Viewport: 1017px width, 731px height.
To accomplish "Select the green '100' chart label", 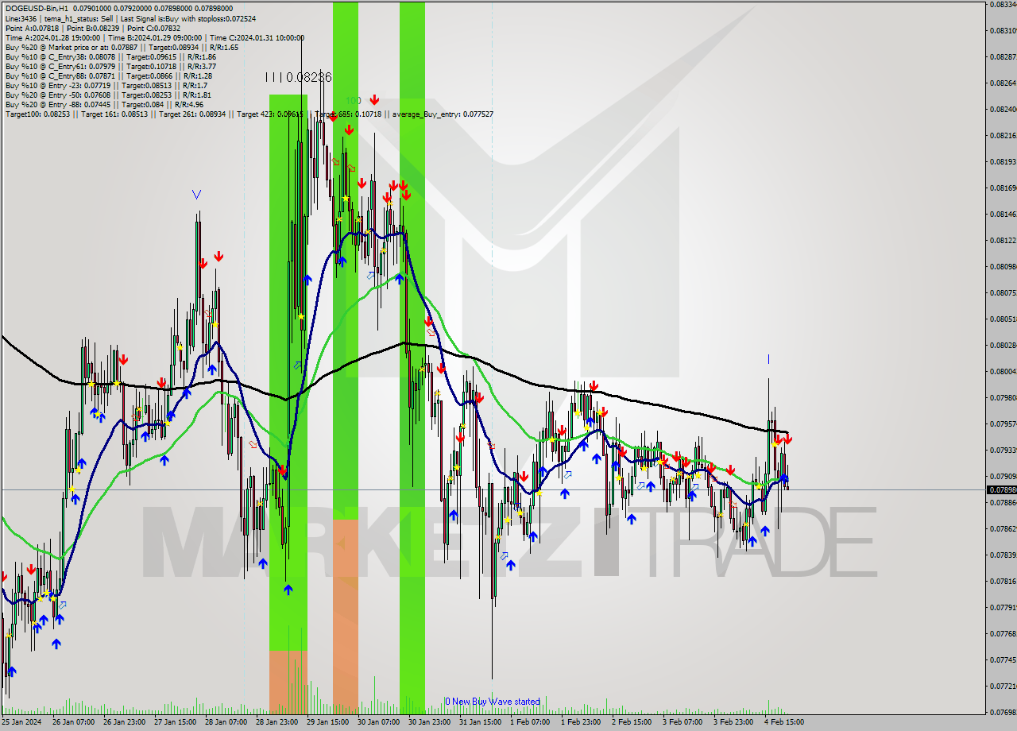I will click(354, 101).
